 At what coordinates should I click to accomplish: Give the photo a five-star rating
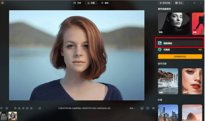tap(31, 108)
